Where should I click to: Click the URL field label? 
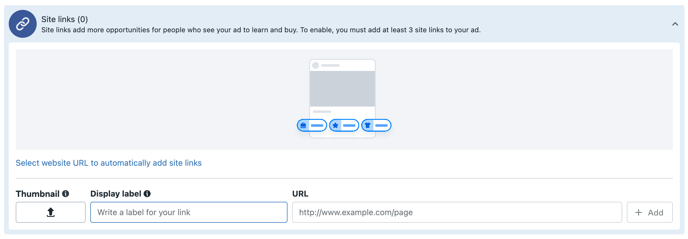click(x=300, y=194)
